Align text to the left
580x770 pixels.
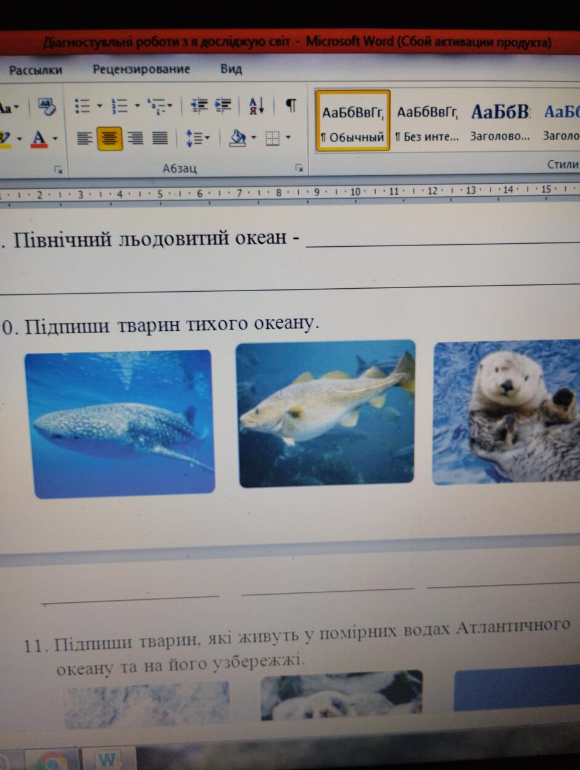(85, 138)
